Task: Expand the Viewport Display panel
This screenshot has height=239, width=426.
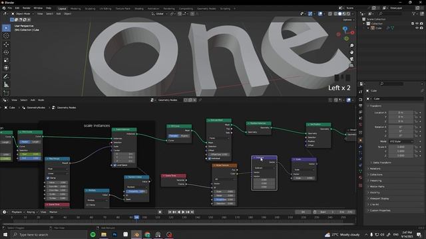Action: (x=379, y=199)
